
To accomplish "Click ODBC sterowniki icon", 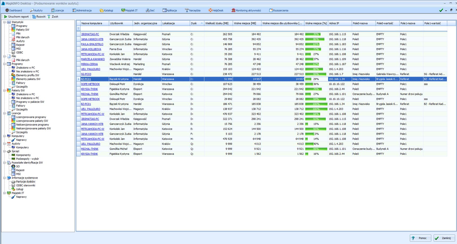I will [13, 185].
